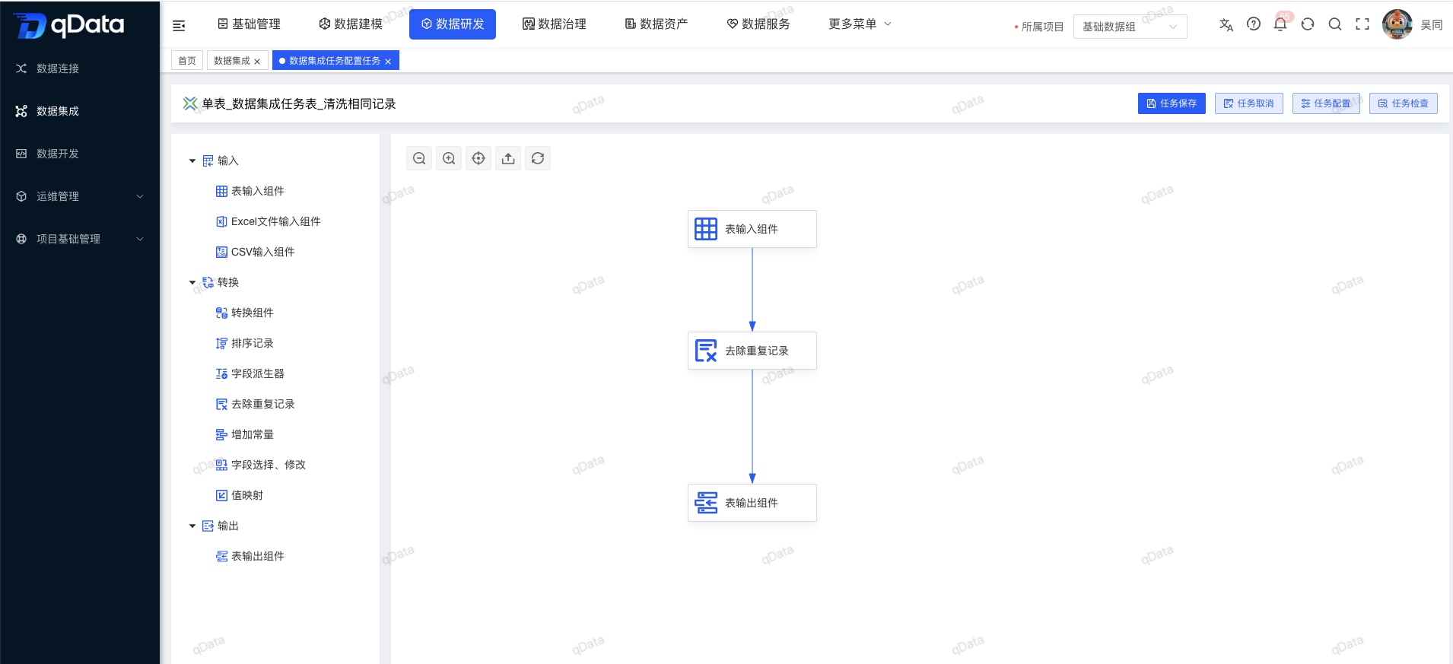The height and width of the screenshot is (664, 1453).
Task: Switch to the 首页 tab
Action: (187, 61)
